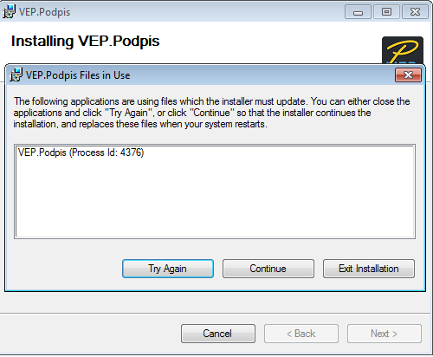Screen dimensions: 433x357
Task: Click the "VEP.Podpis Files in Use" title text
Action: pos(78,75)
